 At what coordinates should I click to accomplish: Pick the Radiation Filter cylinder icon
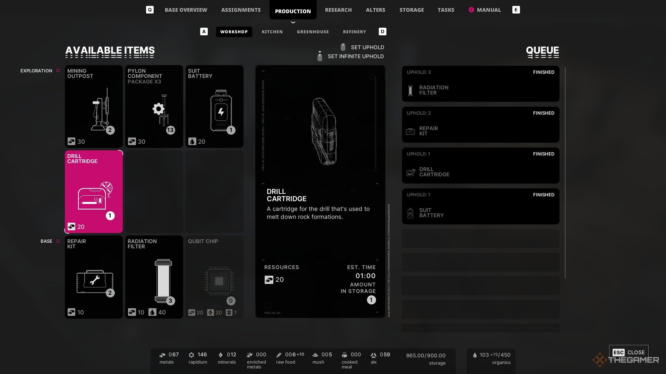pos(163,281)
